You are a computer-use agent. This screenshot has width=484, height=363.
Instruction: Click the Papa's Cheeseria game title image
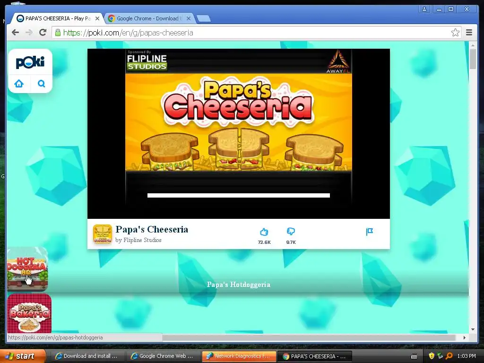click(238, 102)
